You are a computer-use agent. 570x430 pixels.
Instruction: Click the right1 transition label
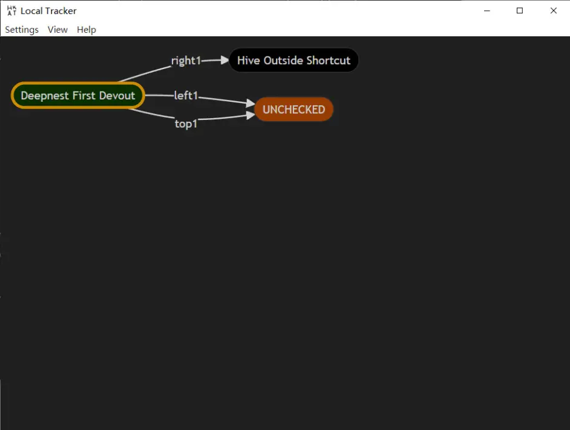coord(185,61)
